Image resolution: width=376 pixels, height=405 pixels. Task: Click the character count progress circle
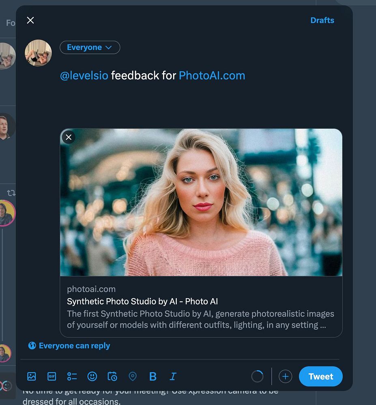[x=257, y=377]
